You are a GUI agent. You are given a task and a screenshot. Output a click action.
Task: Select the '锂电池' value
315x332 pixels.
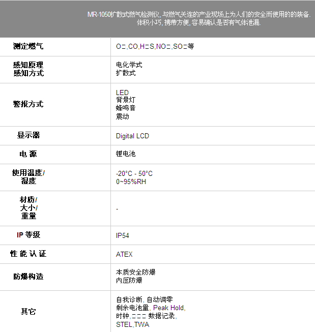pyautogui.click(x=126, y=154)
